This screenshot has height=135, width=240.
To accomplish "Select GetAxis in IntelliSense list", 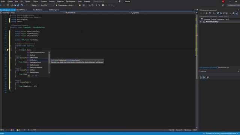I will coord(32,55).
